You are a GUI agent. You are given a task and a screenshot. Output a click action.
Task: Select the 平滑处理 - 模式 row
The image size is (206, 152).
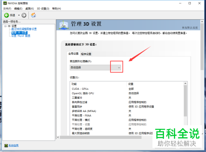click(x=127, y=120)
